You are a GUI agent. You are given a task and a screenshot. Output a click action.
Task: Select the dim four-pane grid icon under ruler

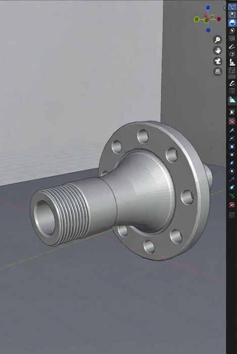[x=232, y=70]
